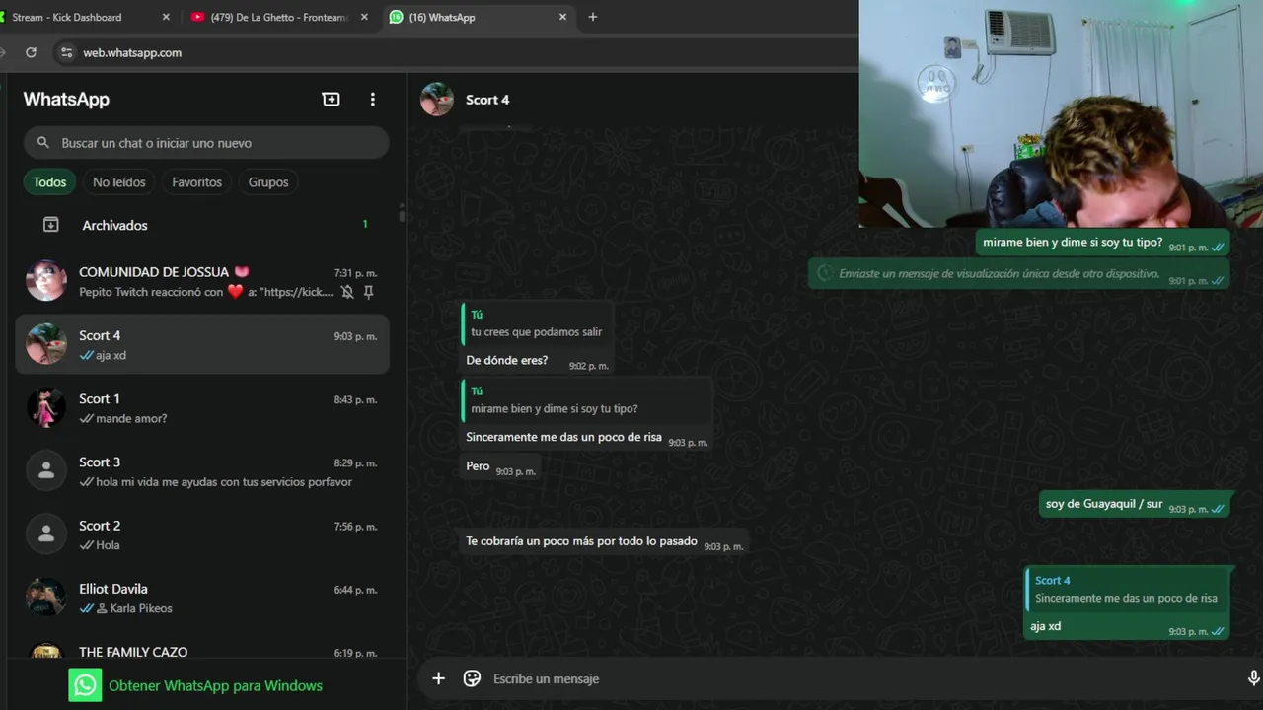Click the site info icon in address bar
This screenshot has height=710, width=1263.
pyautogui.click(x=66, y=52)
